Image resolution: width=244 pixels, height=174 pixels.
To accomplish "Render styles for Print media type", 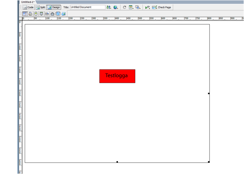I will (x=30, y=14).
